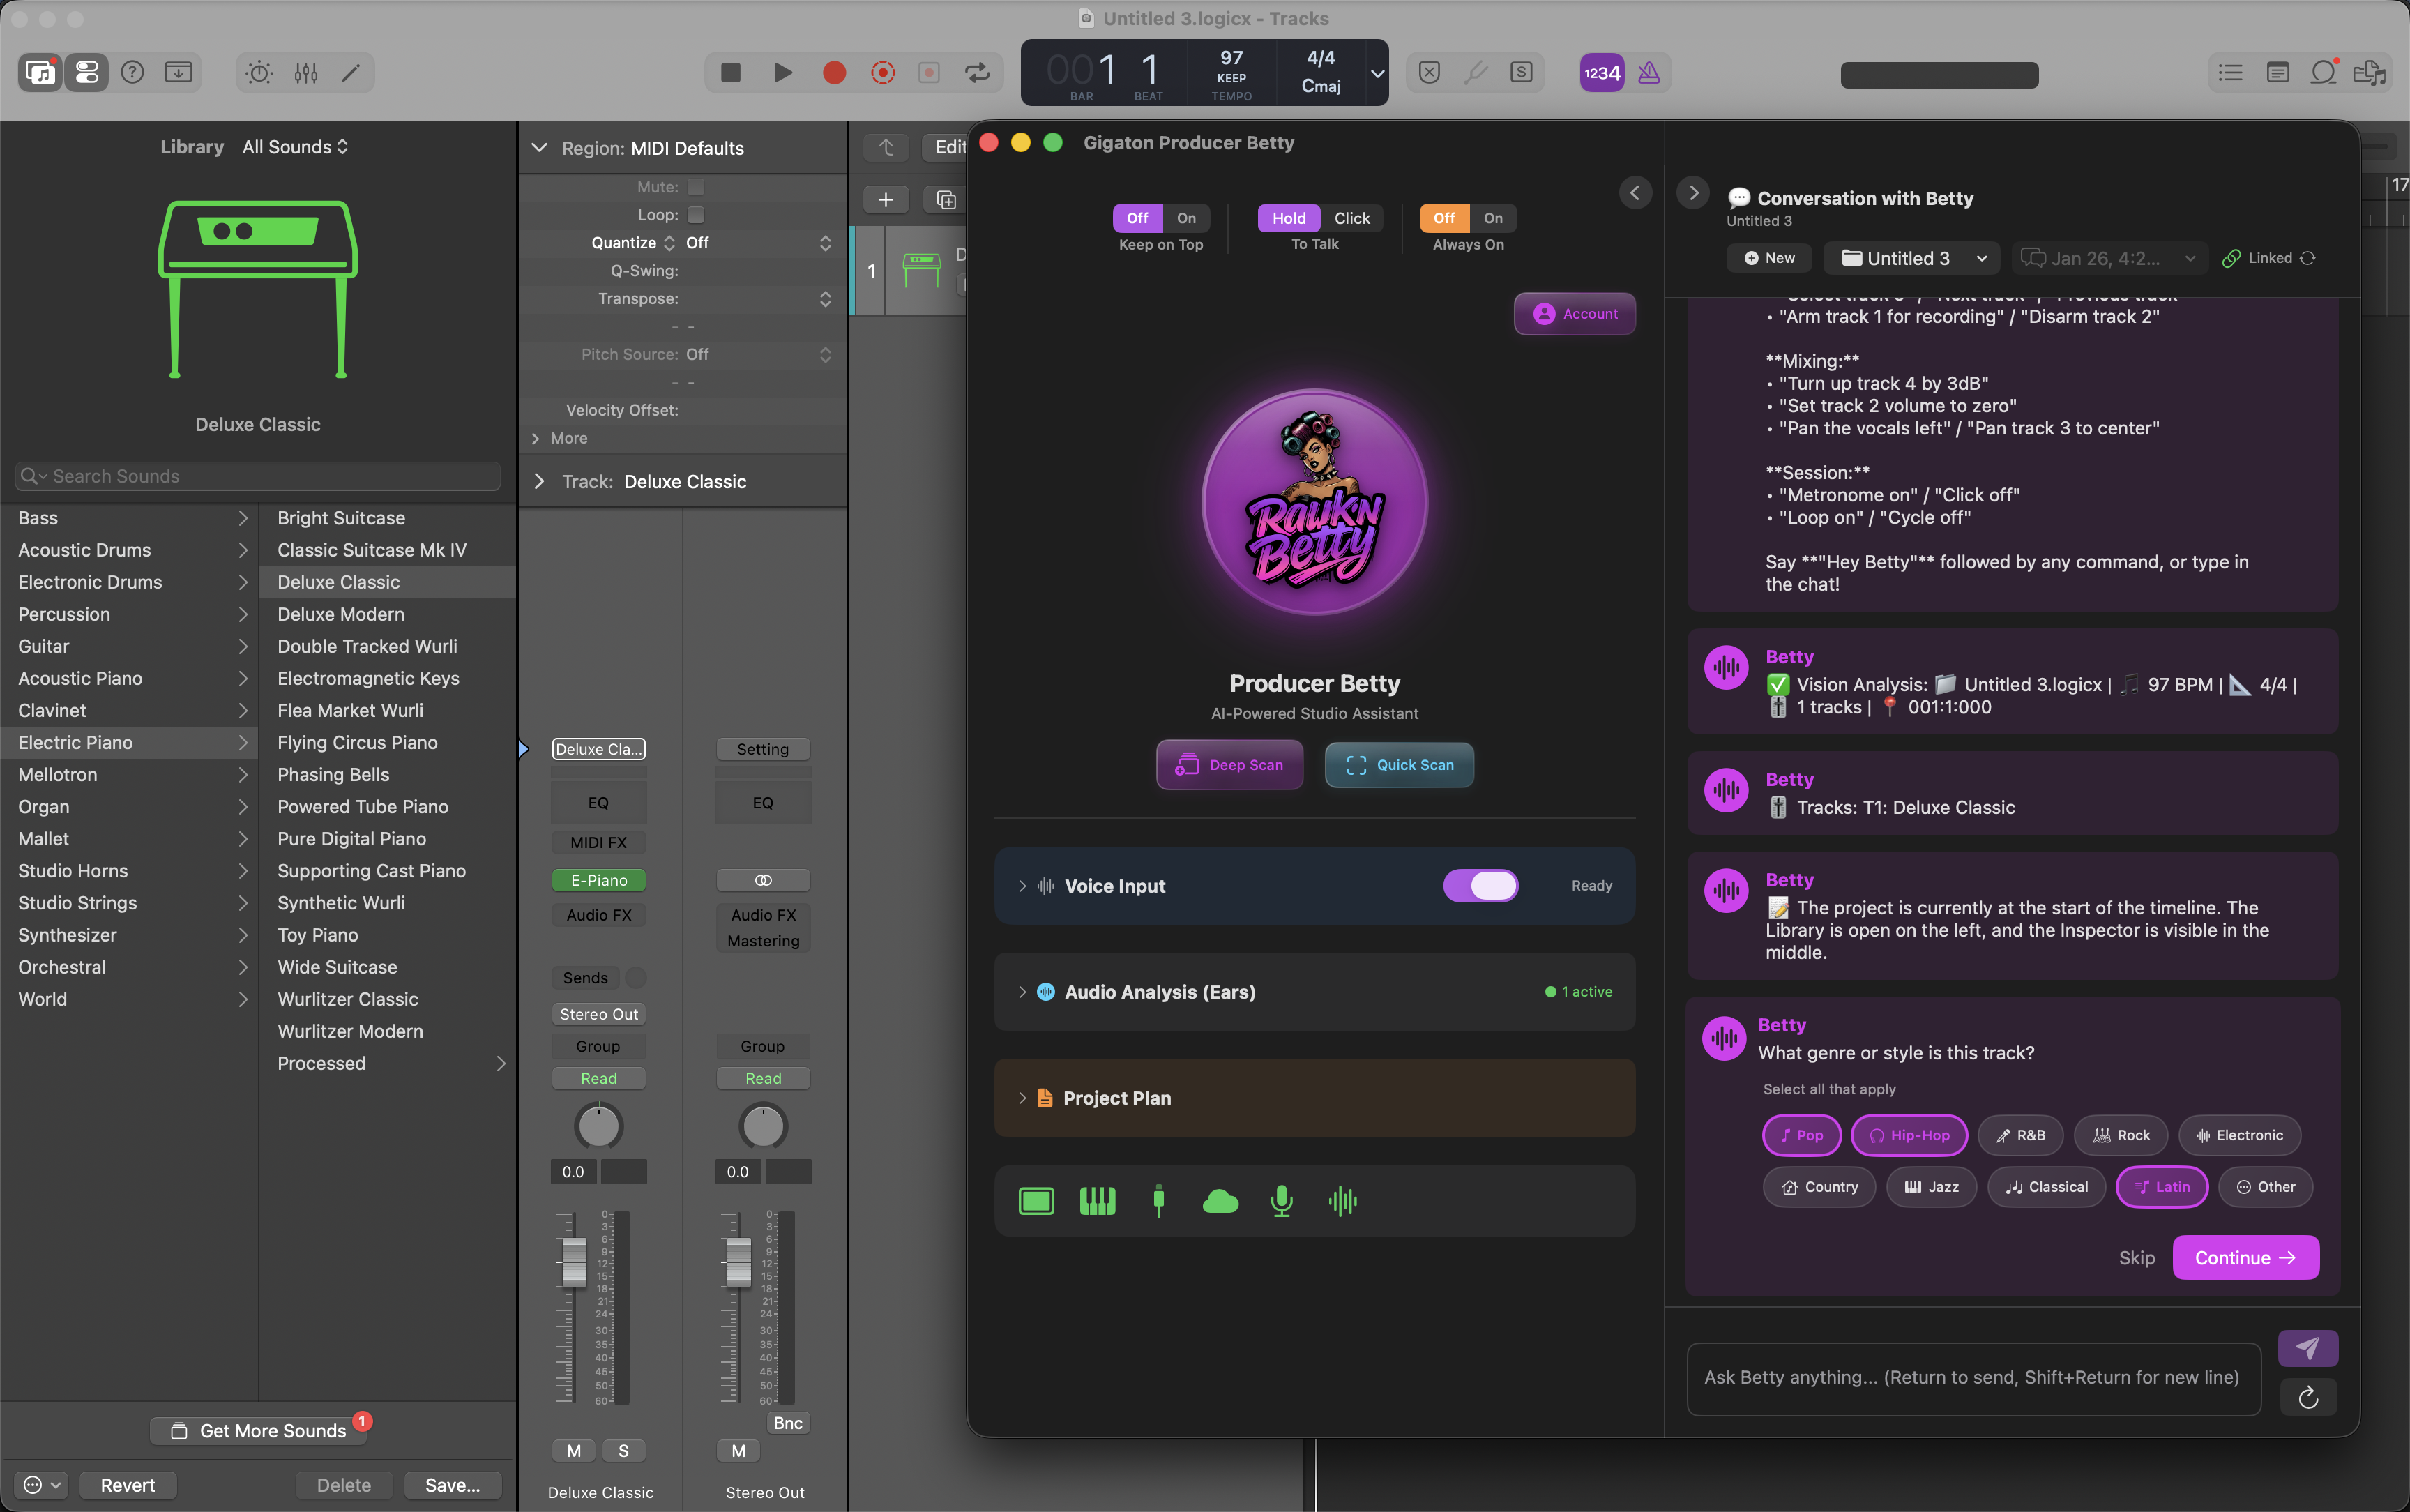Toggle the Solo S button in toolbar
The height and width of the screenshot is (1512, 2410).
click(x=1520, y=72)
